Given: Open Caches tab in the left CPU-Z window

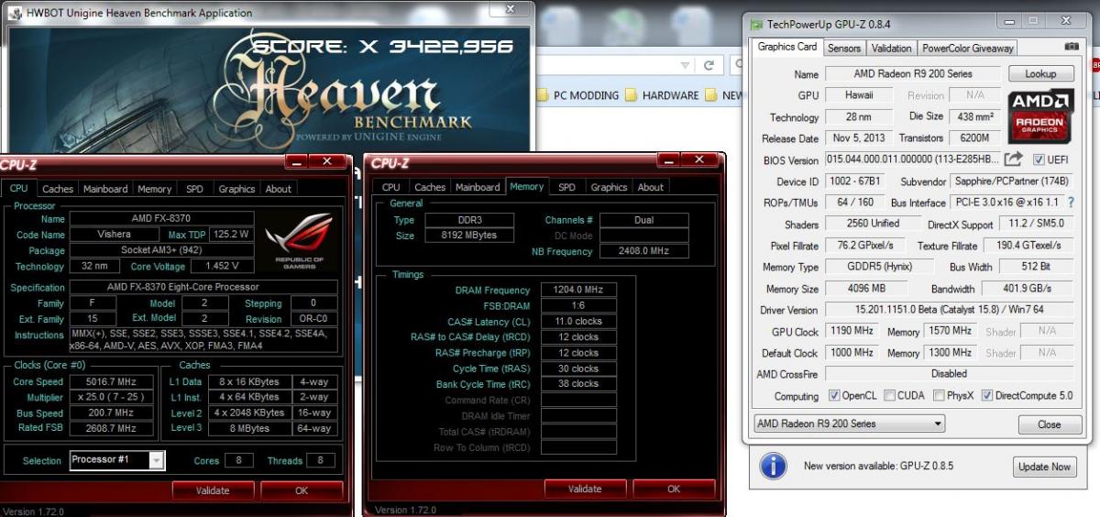Looking at the screenshot, I should (58, 189).
